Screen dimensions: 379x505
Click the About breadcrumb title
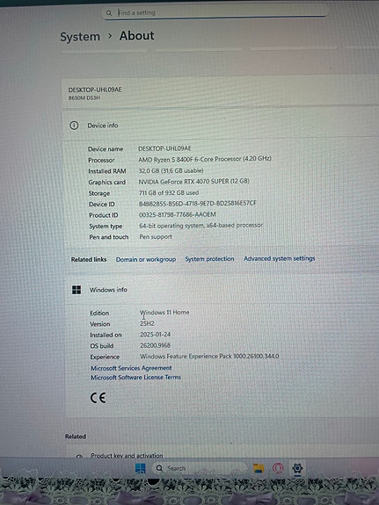click(x=137, y=35)
